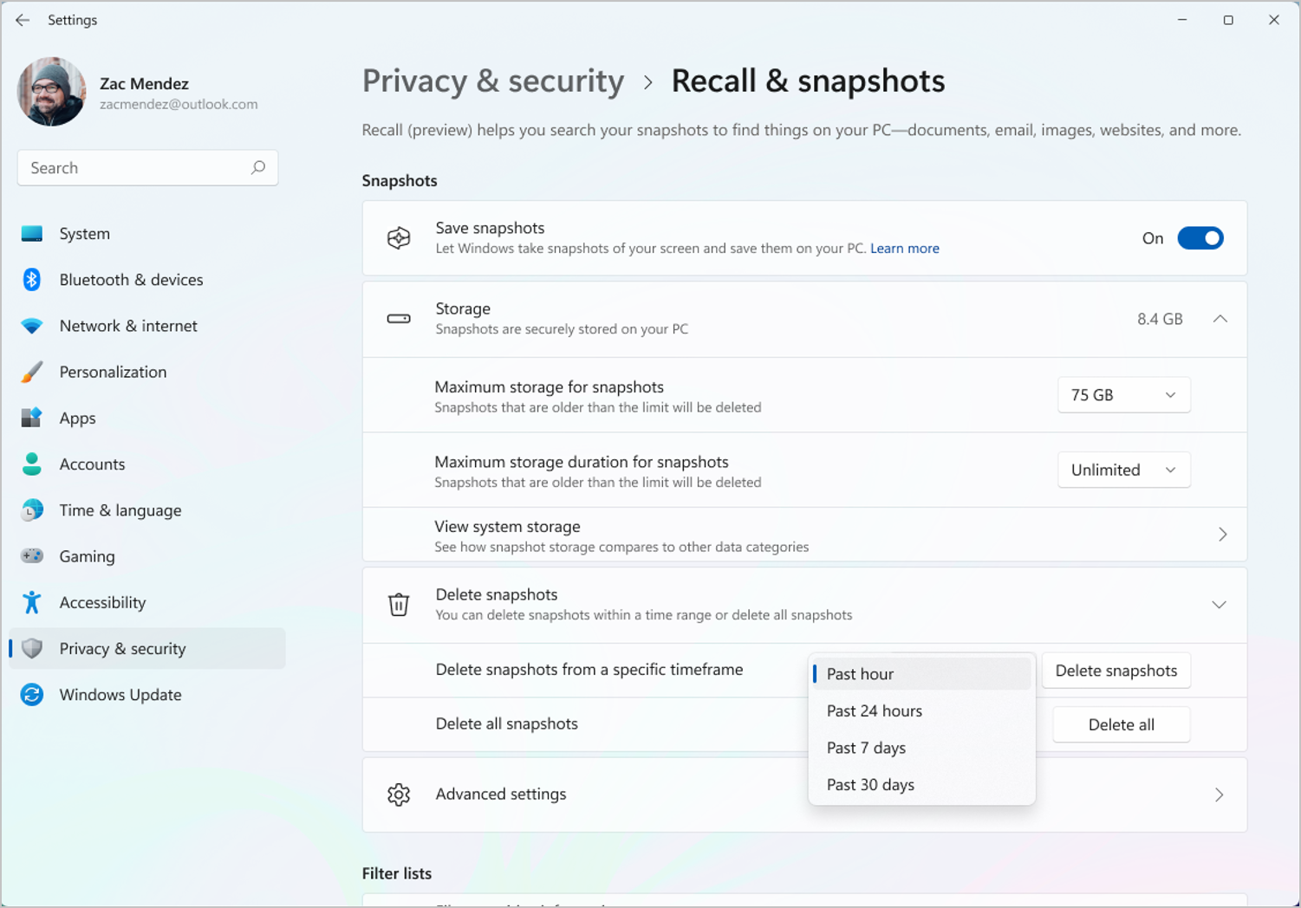Screen dimensions: 1301x908
Task: Click the Accessibility figure icon
Action: tap(32, 602)
